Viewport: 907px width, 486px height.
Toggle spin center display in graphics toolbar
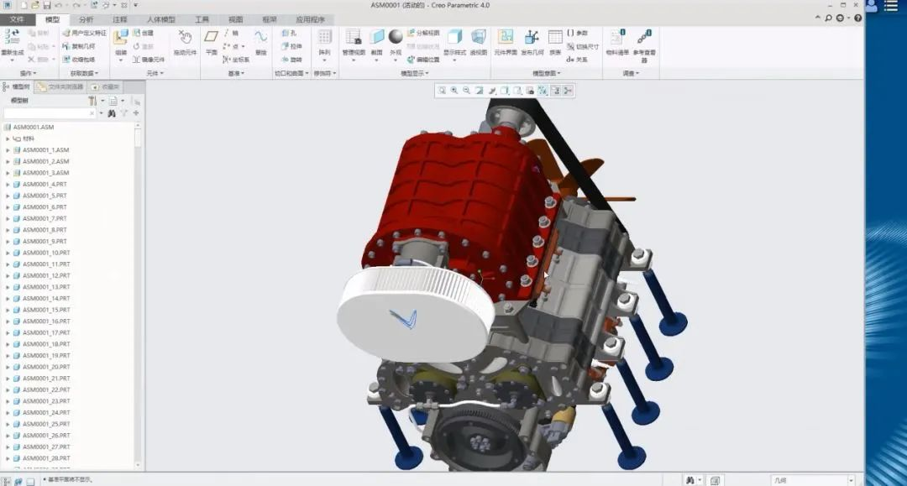[568, 91]
